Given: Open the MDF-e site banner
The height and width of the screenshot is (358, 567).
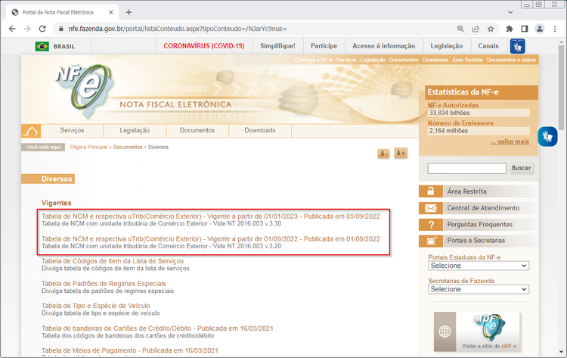Looking at the screenshot, I should (476, 332).
